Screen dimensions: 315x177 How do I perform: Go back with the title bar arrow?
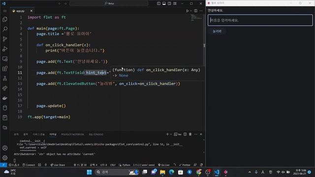[x=60, y=3]
